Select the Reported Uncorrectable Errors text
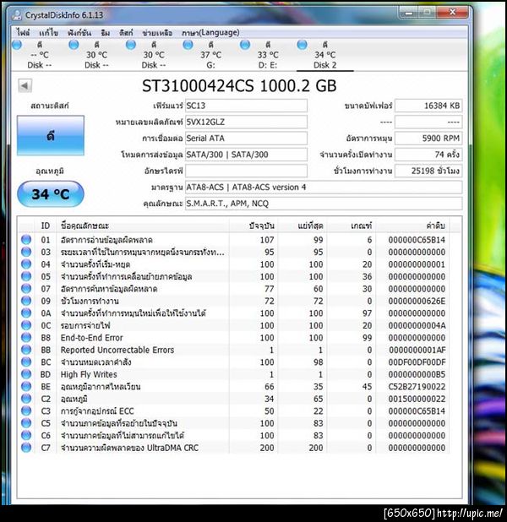 click(x=117, y=350)
